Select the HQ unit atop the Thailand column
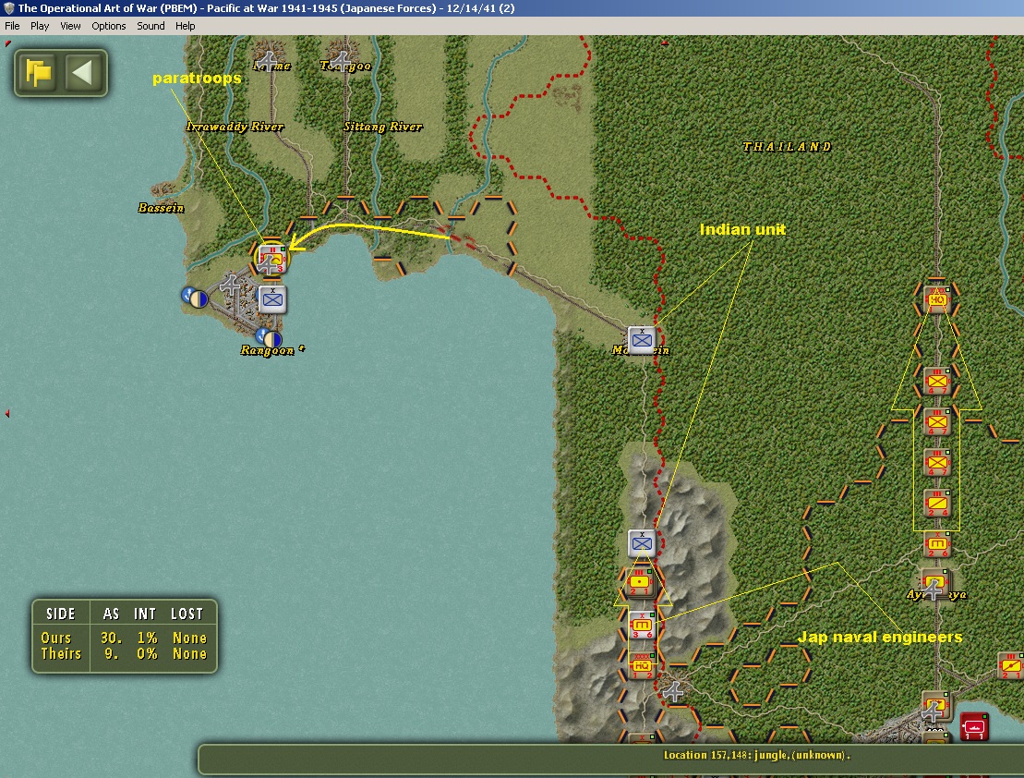This screenshot has height=778, width=1024. [937, 299]
